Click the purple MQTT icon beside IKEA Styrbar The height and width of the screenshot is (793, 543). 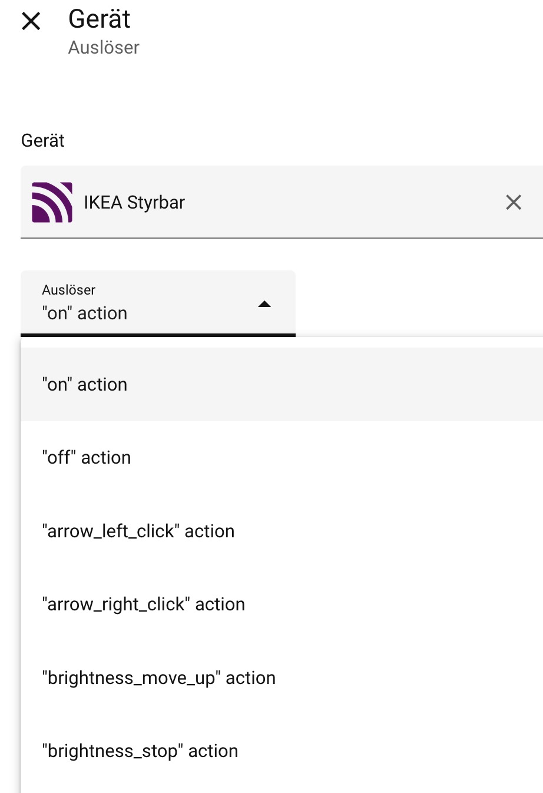52,202
